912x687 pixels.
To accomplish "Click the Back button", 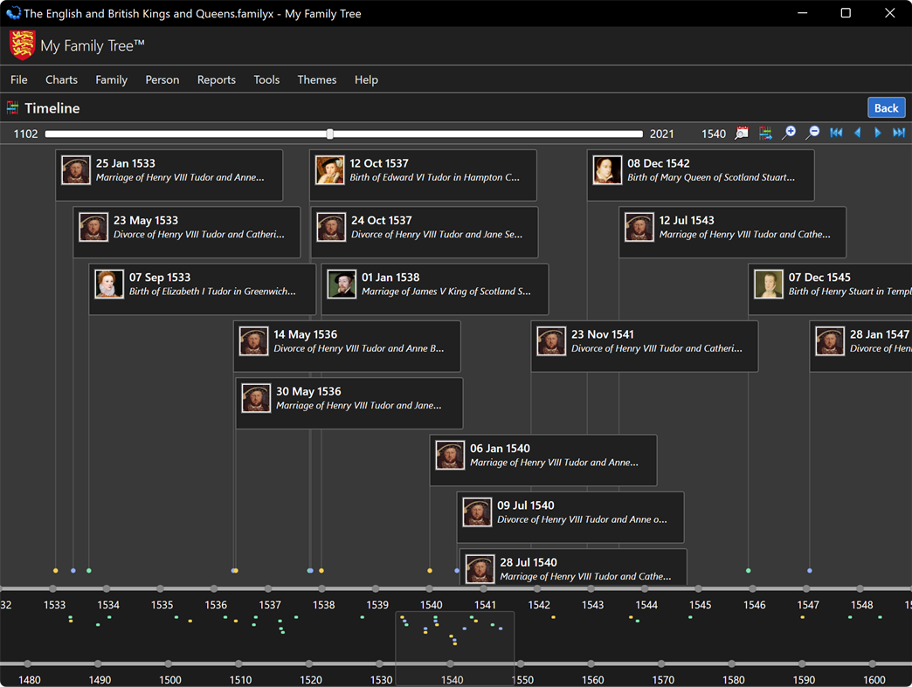I will 886,107.
